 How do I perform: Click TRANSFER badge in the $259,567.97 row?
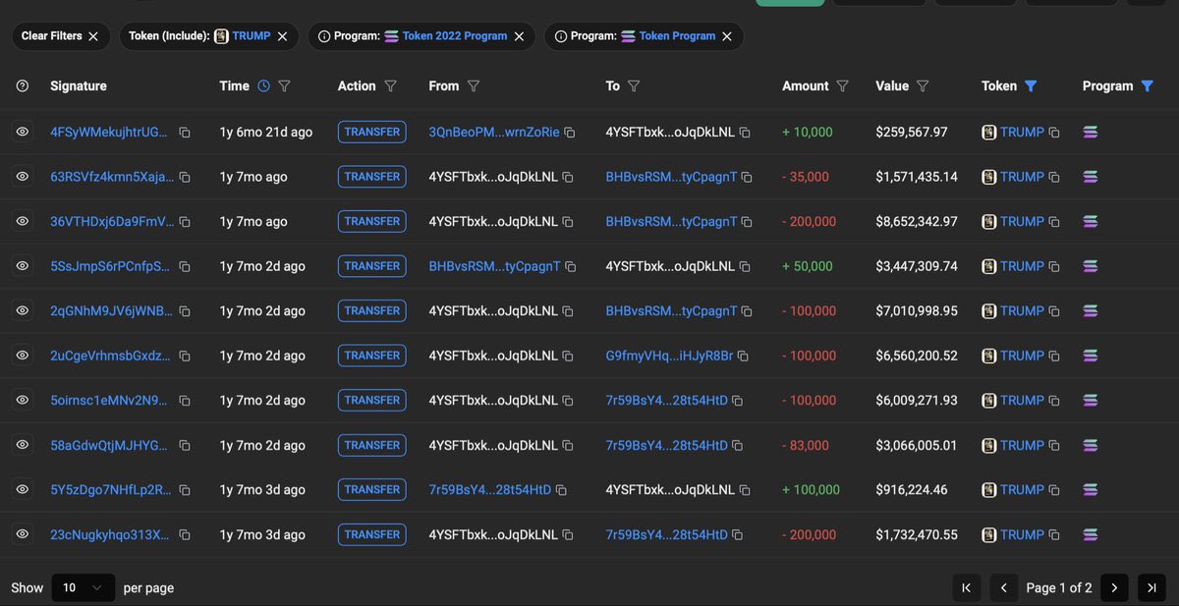click(372, 132)
